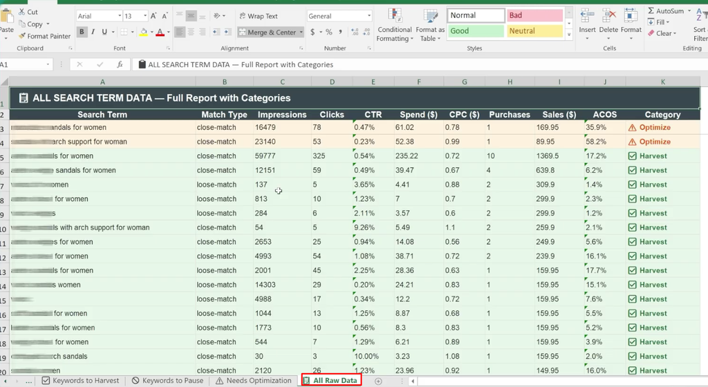
Task: Apply the Good cell style
Action: pos(476,30)
